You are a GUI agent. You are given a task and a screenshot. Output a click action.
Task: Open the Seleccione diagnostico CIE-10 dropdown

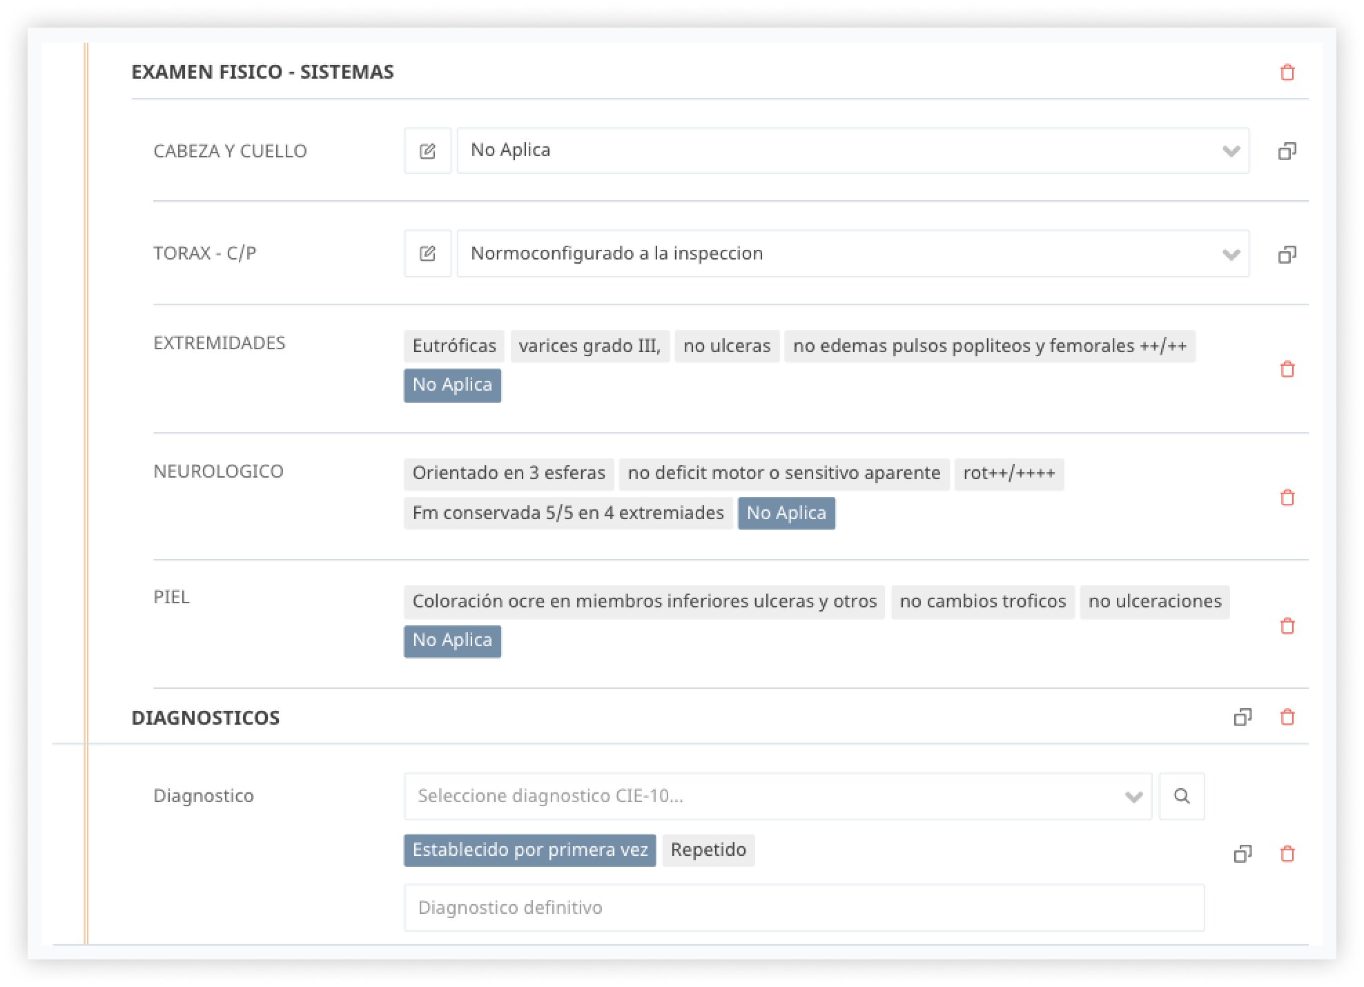point(778,796)
